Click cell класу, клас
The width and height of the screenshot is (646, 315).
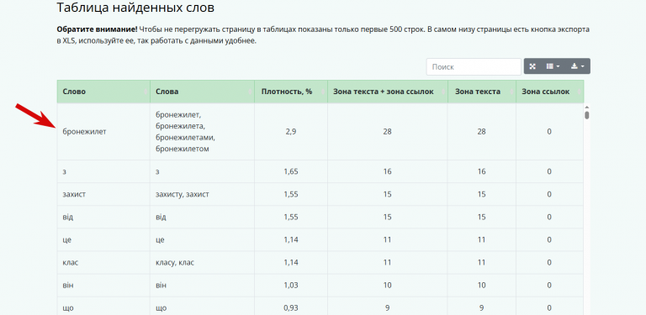202,262
